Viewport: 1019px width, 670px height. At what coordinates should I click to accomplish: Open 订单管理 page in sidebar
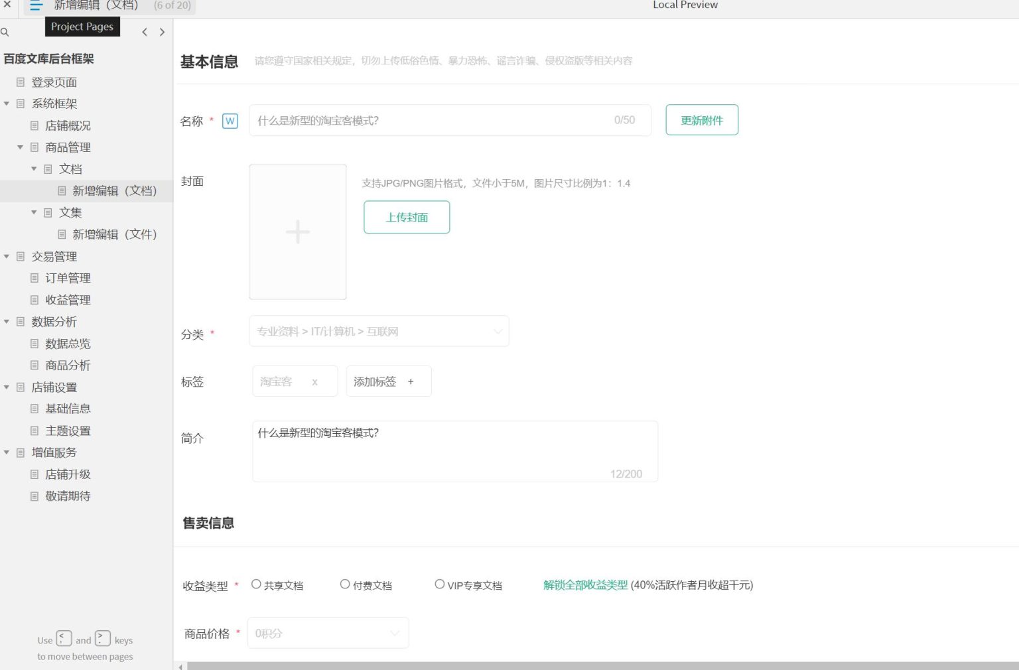click(68, 278)
